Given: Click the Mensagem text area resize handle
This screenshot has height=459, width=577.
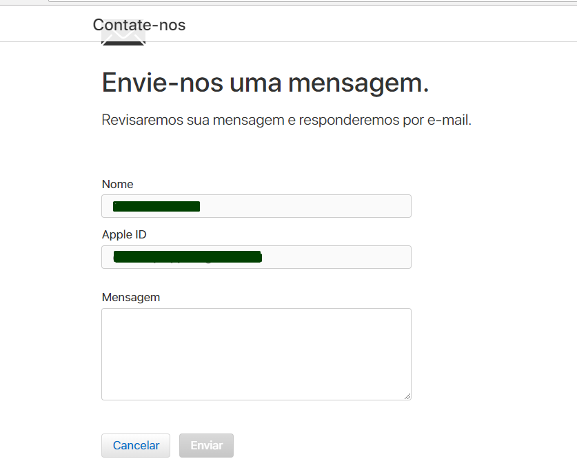Looking at the screenshot, I should coord(407,396).
